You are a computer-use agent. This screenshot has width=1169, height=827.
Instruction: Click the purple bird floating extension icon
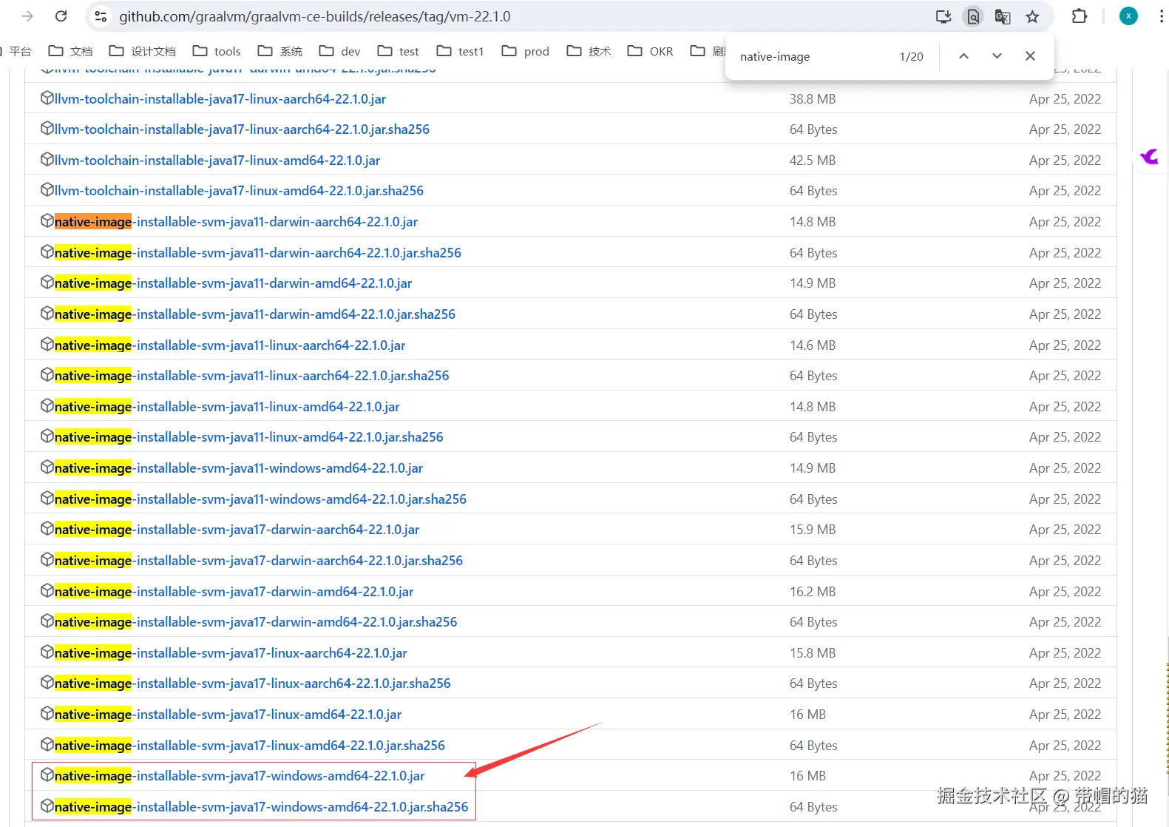[1150, 156]
